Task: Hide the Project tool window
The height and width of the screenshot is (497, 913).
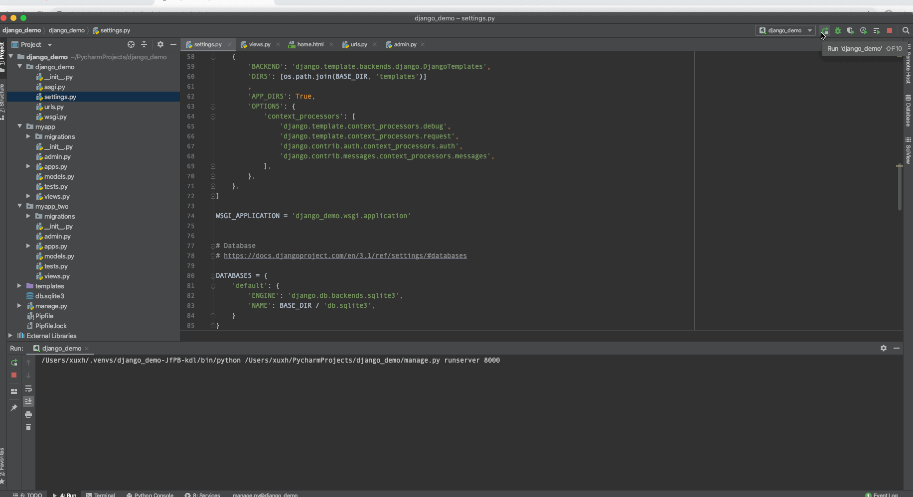Action: [173, 44]
